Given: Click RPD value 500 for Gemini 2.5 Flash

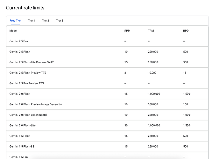Looking at the screenshot, I should pyautogui.click(x=186, y=52).
